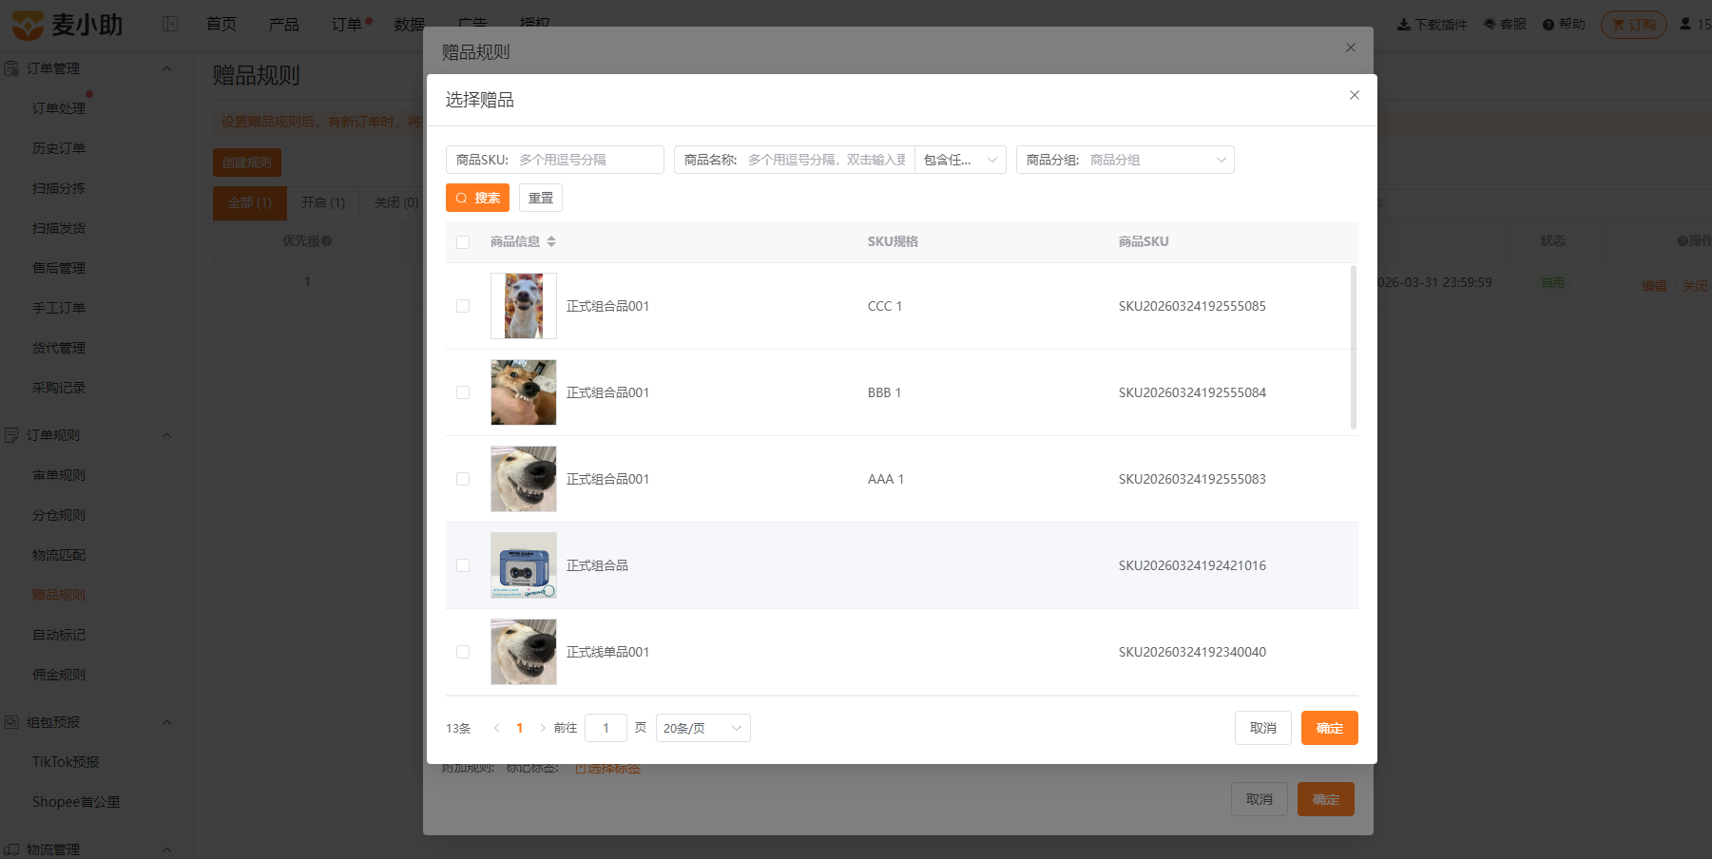Open 审单规则 in sidebar
Screen dimensions: 1712x859
coord(59,475)
